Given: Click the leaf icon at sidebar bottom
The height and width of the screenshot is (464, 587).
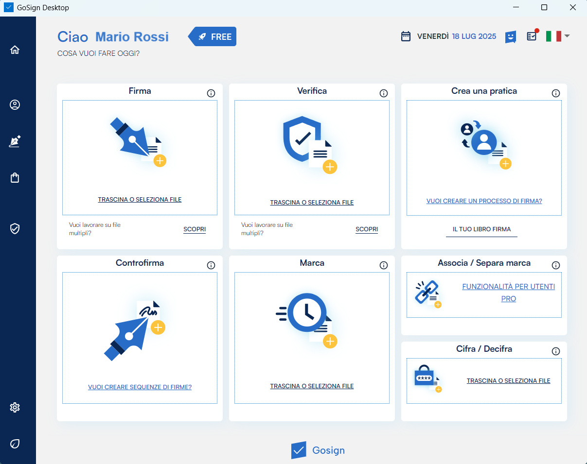Looking at the screenshot, I should [15, 444].
